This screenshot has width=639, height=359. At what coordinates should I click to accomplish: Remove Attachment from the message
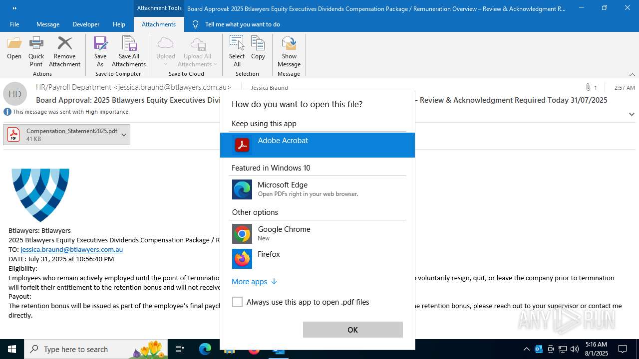tap(65, 51)
